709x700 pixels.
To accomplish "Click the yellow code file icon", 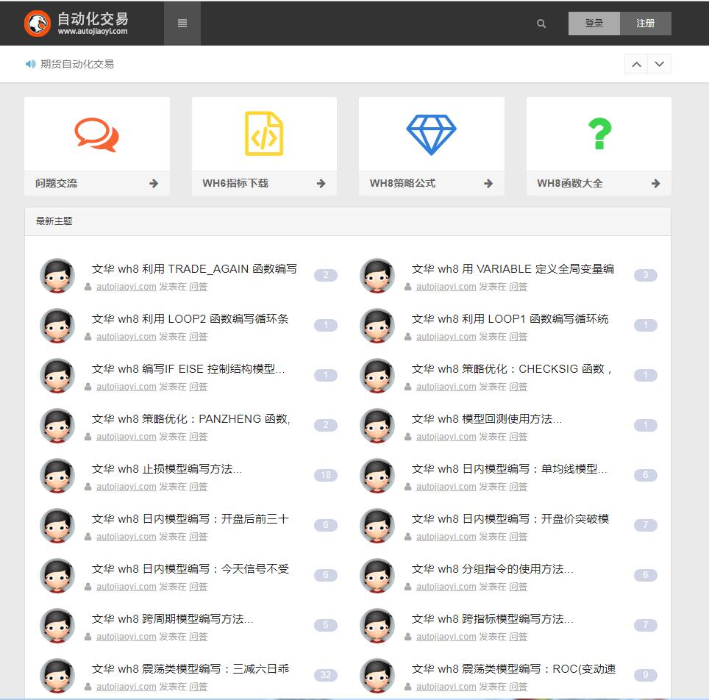I will coord(264,133).
